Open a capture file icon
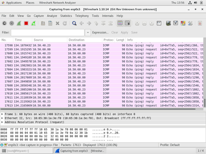The height and width of the screenshot is (154, 206). click(x=43, y=23)
